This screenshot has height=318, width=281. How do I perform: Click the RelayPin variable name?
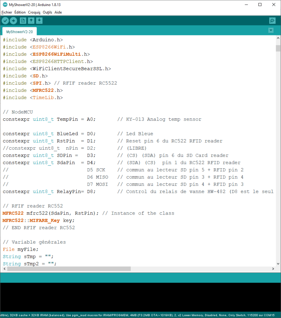click(x=69, y=191)
